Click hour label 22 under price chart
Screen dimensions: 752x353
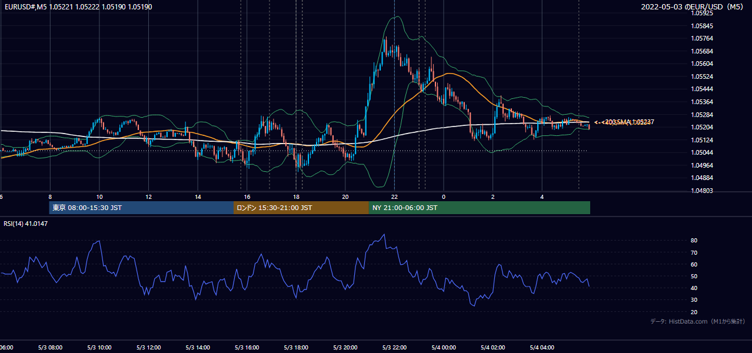pyautogui.click(x=395, y=197)
